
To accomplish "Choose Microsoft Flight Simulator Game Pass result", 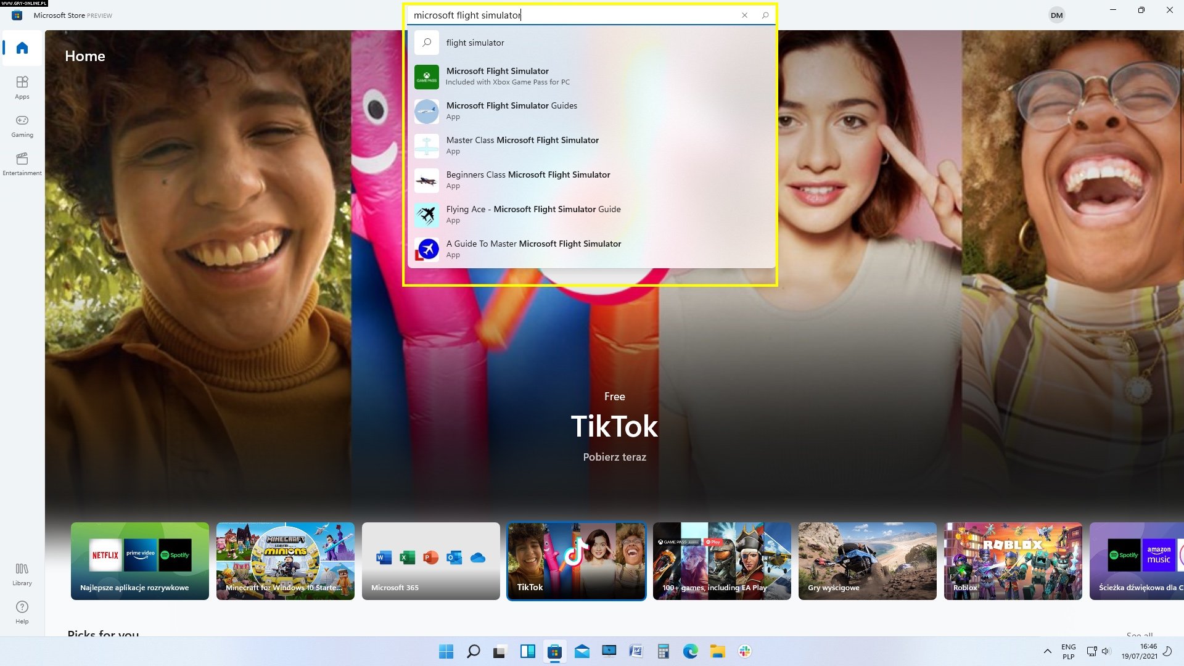I will point(497,76).
